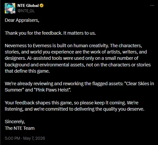
Task: Select the "Thank you for the feedback" sentence
Action: (33, 33)
